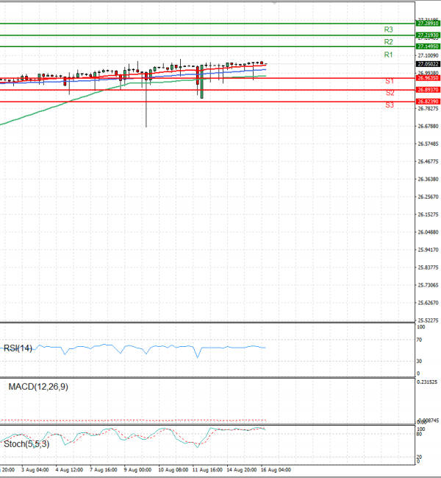Click the 25.62670 price axis value

(x=429, y=303)
